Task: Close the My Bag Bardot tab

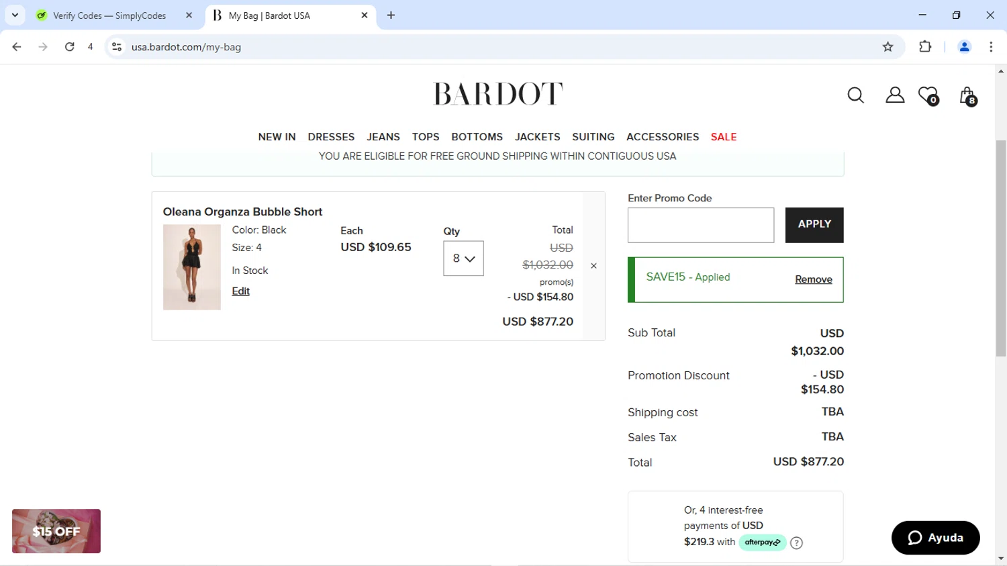Action: (x=365, y=15)
